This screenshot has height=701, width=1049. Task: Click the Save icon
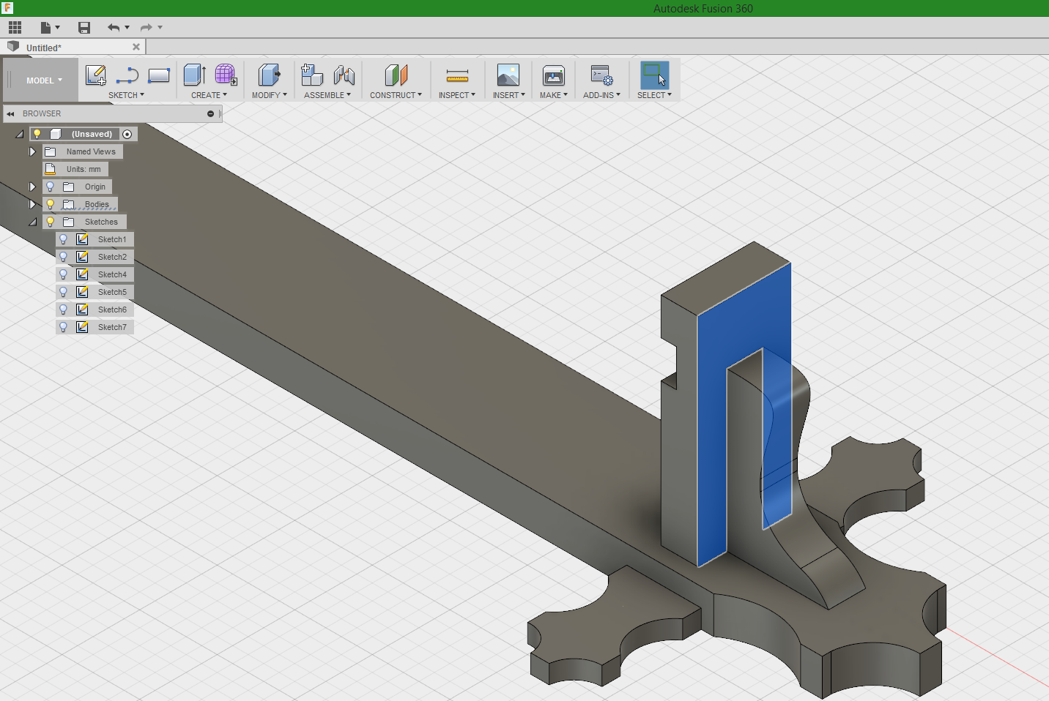point(84,28)
